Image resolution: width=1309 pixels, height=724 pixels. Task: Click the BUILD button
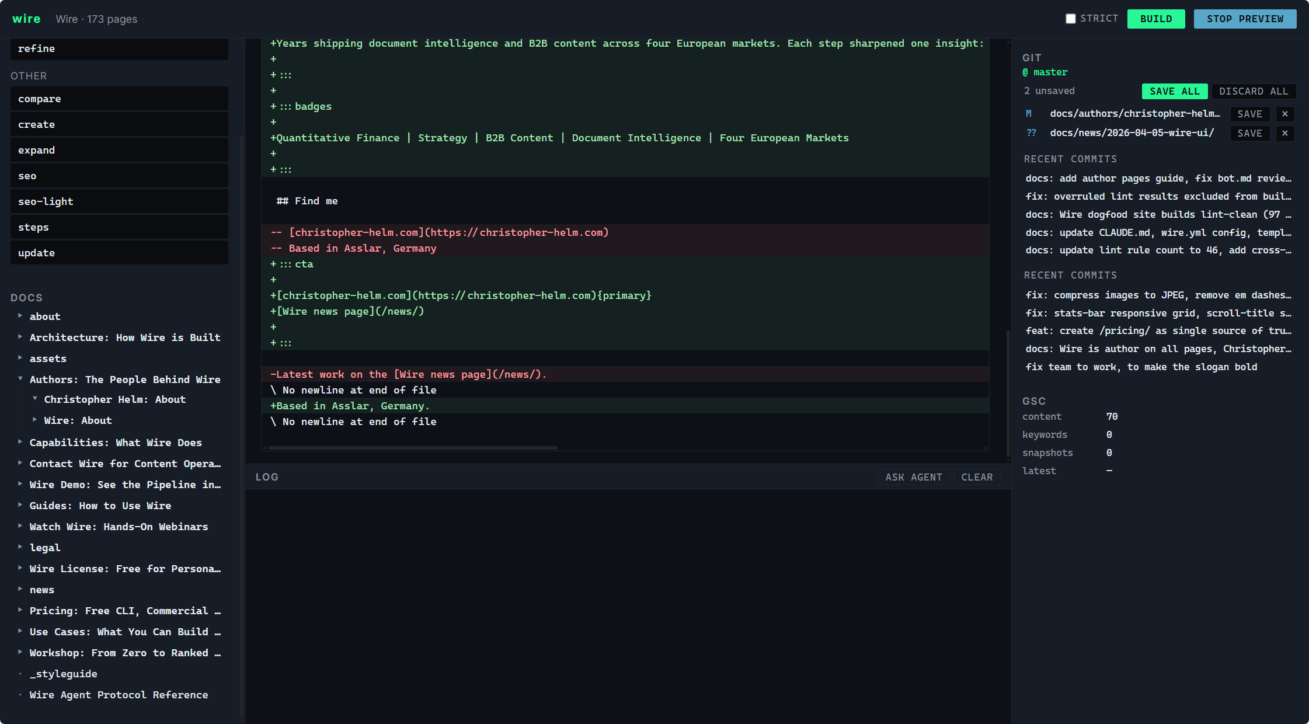tap(1156, 18)
